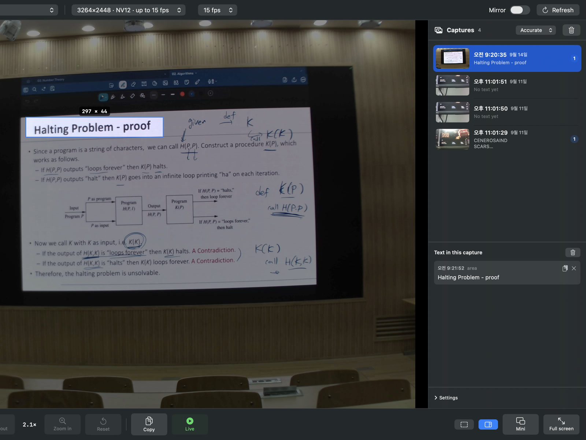Open the 오후 11:01:50 capture row
Viewport: 586px width, 440px height.
tap(507, 112)
